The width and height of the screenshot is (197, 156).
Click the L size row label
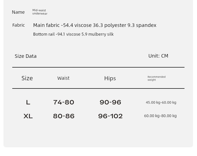tap(28, 102)
